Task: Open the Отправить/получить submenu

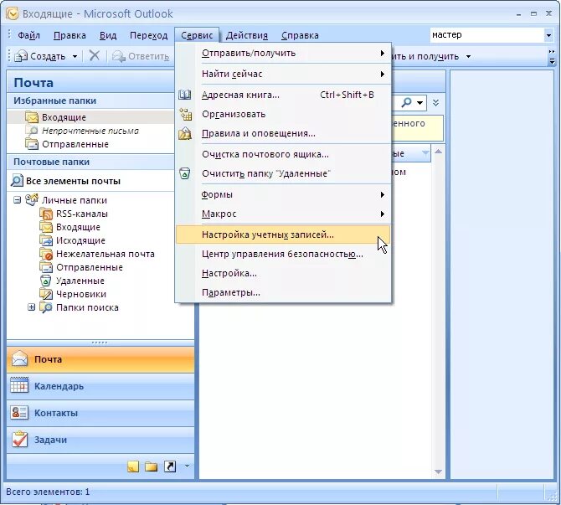Action: (283, 53)
